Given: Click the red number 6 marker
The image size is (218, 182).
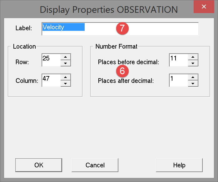Looking at the screenshot, I should (122, 71).
